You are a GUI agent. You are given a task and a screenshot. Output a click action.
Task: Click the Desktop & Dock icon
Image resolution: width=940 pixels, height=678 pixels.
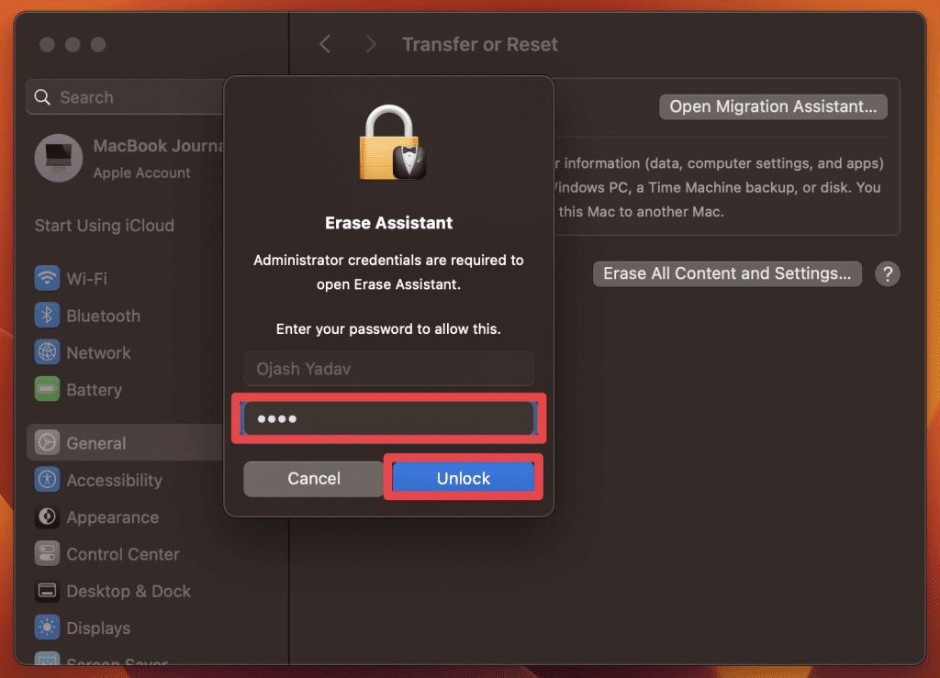click(x=48, y=591)
